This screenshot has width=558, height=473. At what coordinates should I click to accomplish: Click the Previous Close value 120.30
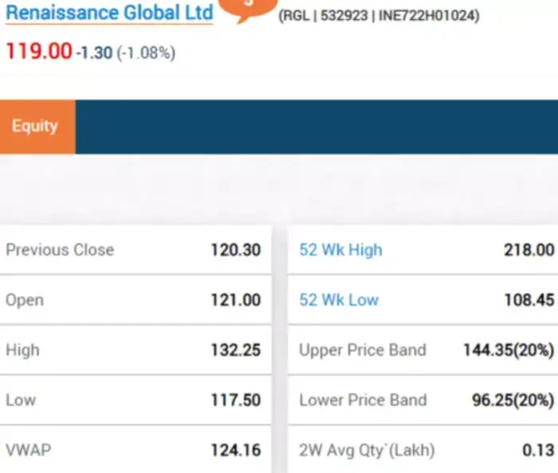235,250
